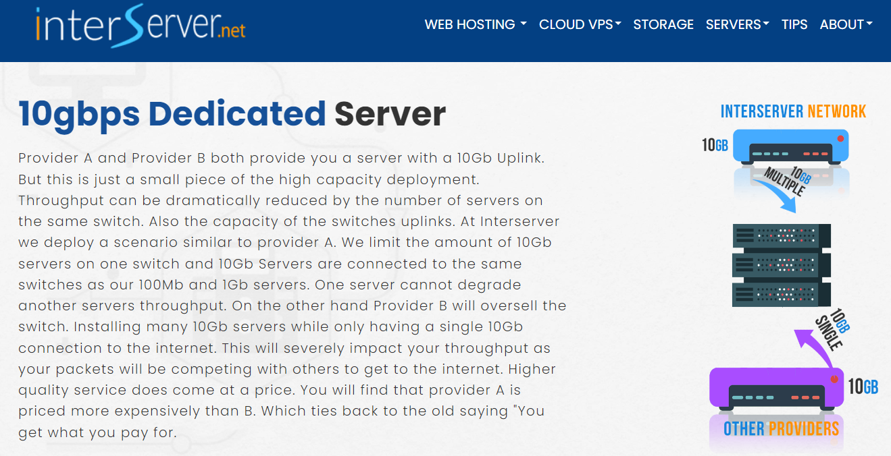Click the 'INTERSERVER NETWORK' heading
Screen dimensions: 891x456
[x=793, y=111]
